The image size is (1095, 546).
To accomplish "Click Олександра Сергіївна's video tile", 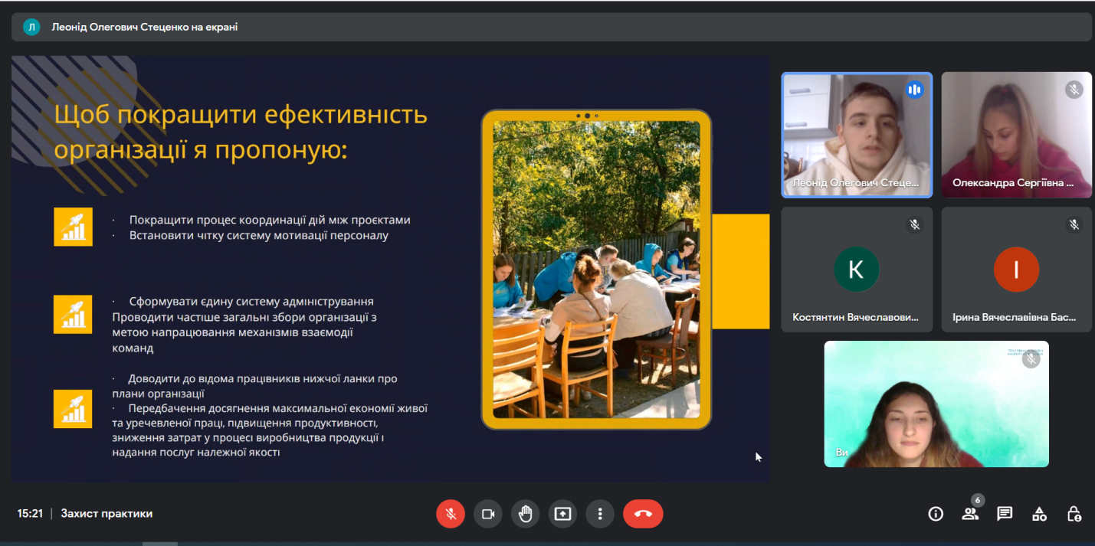I will pos(1016,135).
